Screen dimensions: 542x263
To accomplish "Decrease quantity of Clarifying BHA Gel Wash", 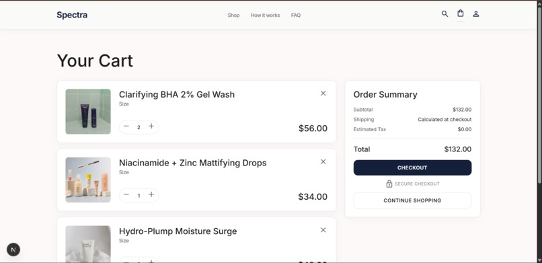I will tap(126, 126).
